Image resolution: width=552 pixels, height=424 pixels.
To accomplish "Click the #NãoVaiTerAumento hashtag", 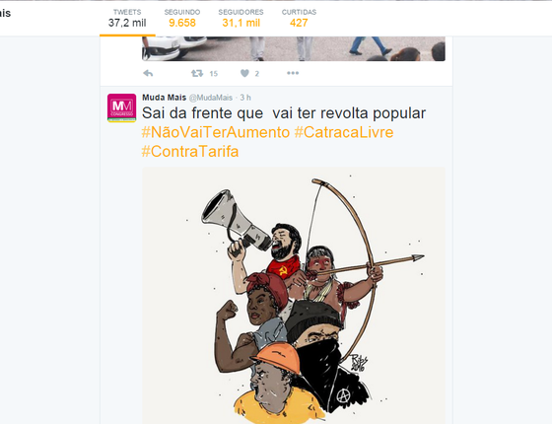I will tap(216, 132).
